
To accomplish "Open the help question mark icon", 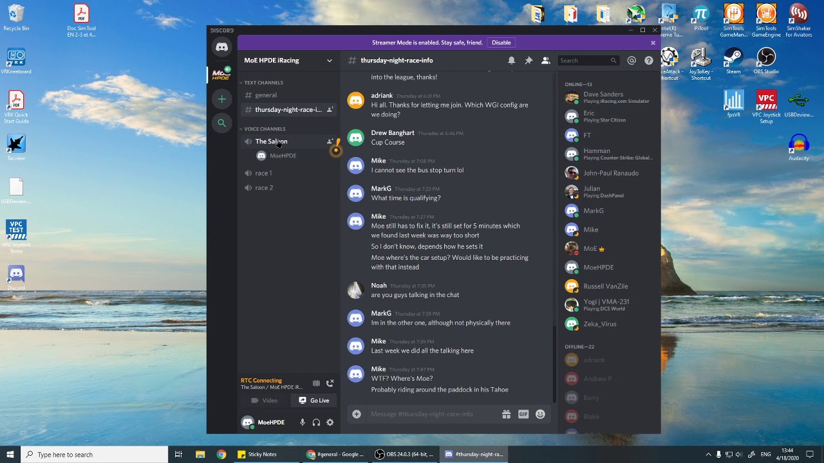I will coord(649,60).
